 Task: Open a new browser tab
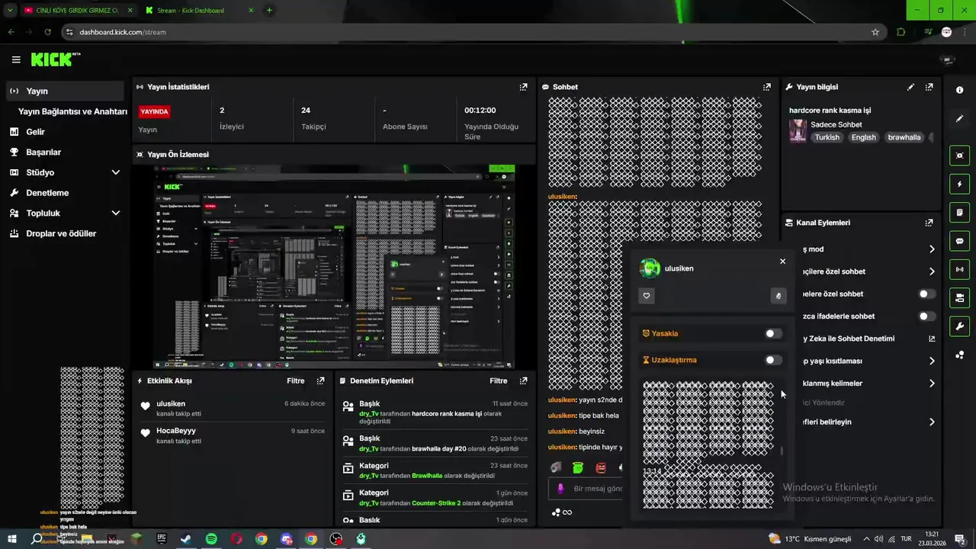(269, 11)
